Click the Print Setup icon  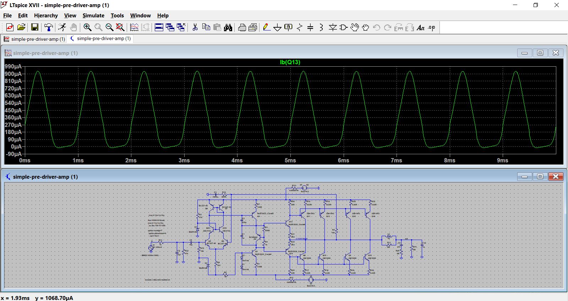(242, 27)
